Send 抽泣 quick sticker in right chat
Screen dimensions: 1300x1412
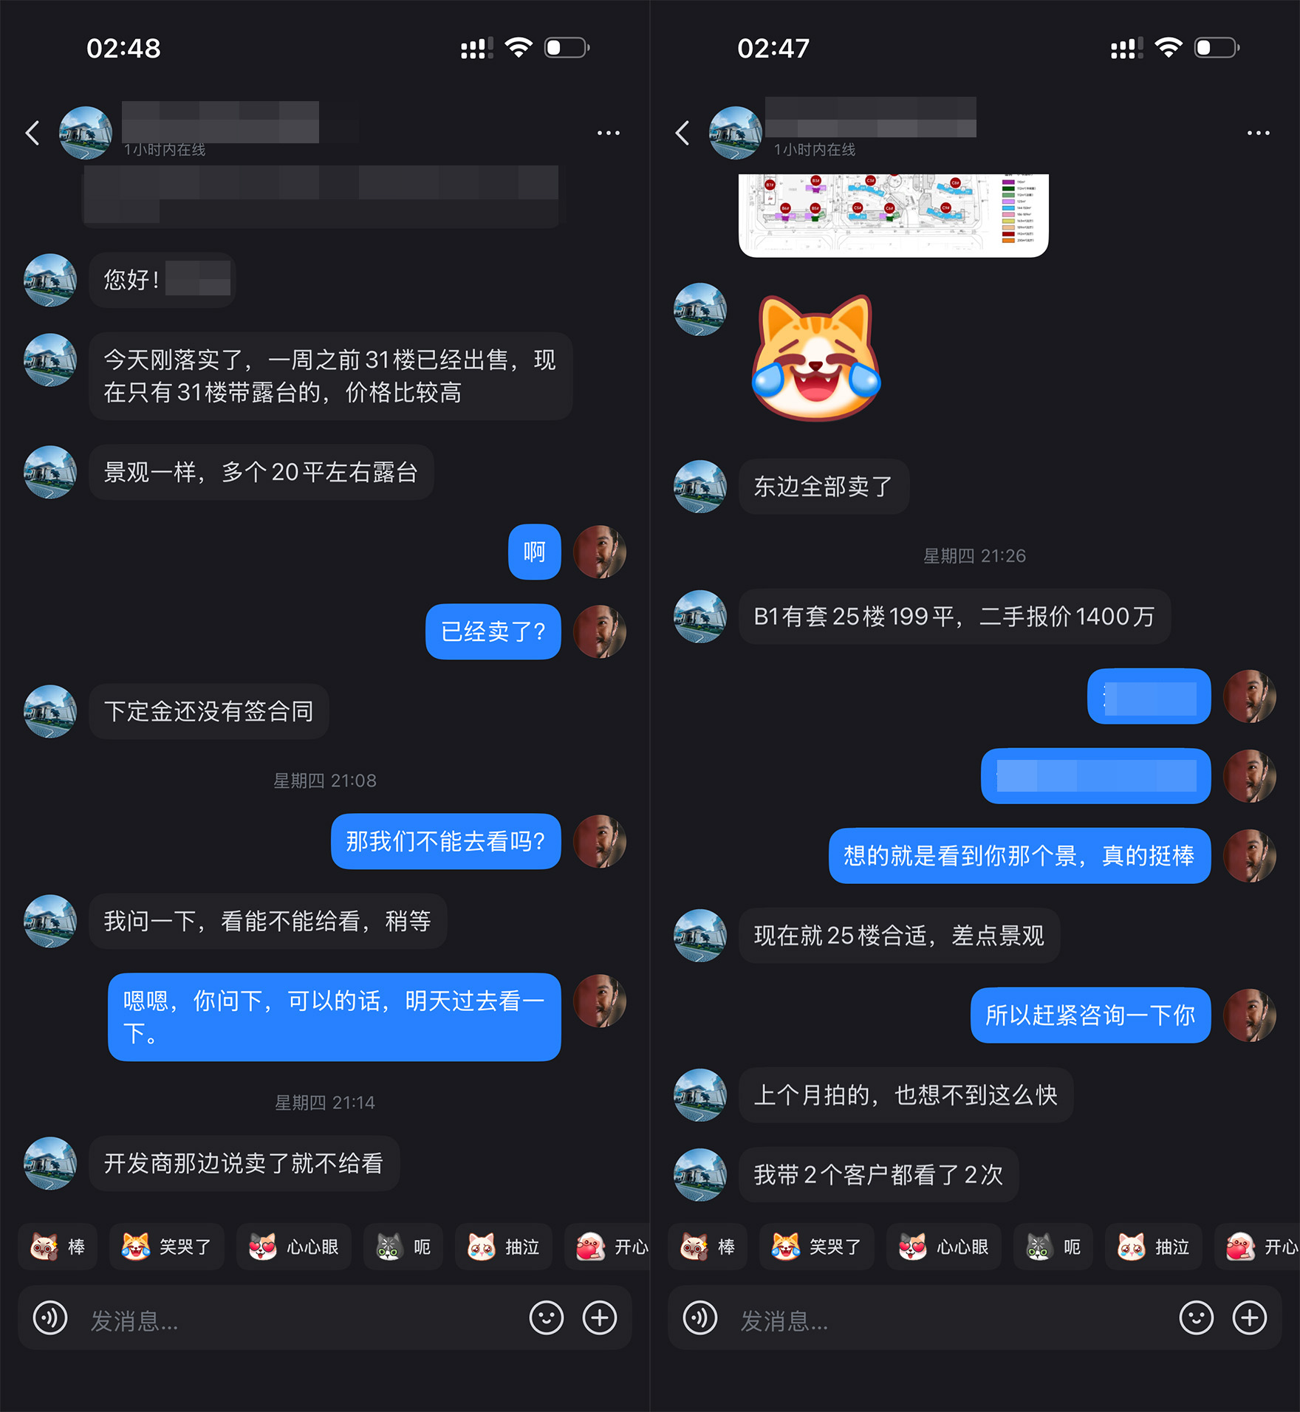click(x=1154, y=1247)
